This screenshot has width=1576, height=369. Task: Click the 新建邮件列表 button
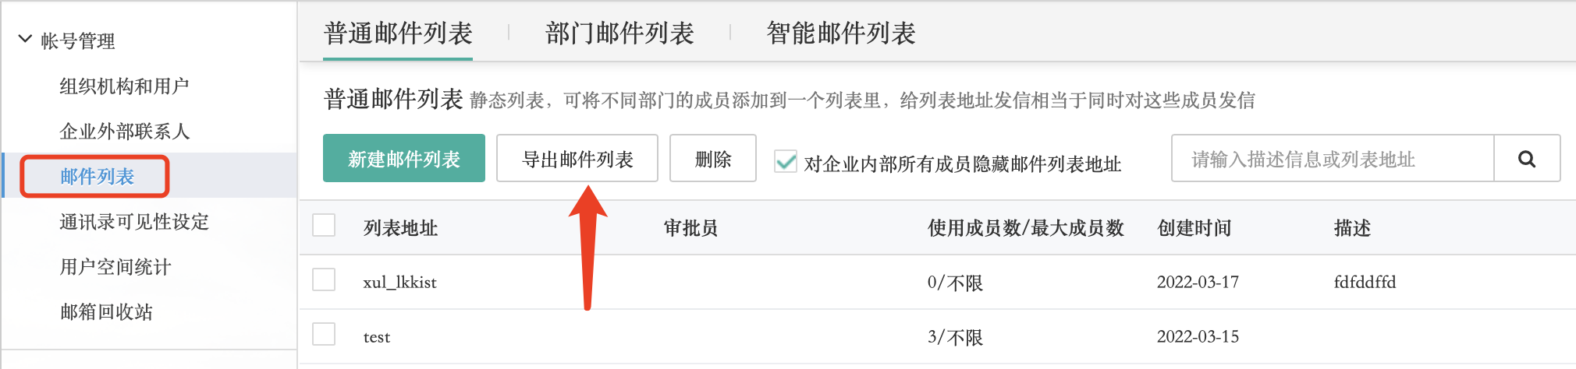click(404, 158)
